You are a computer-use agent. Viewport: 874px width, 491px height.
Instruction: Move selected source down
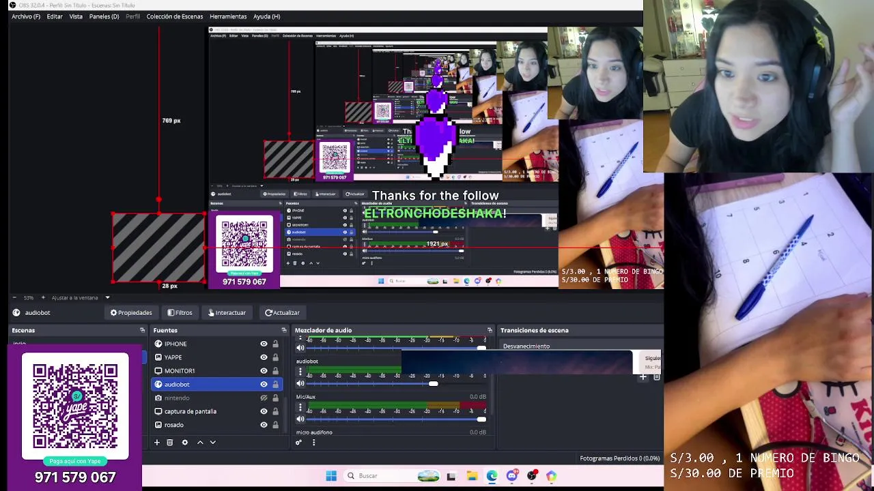pyautogui.click(x=212, y=443)
